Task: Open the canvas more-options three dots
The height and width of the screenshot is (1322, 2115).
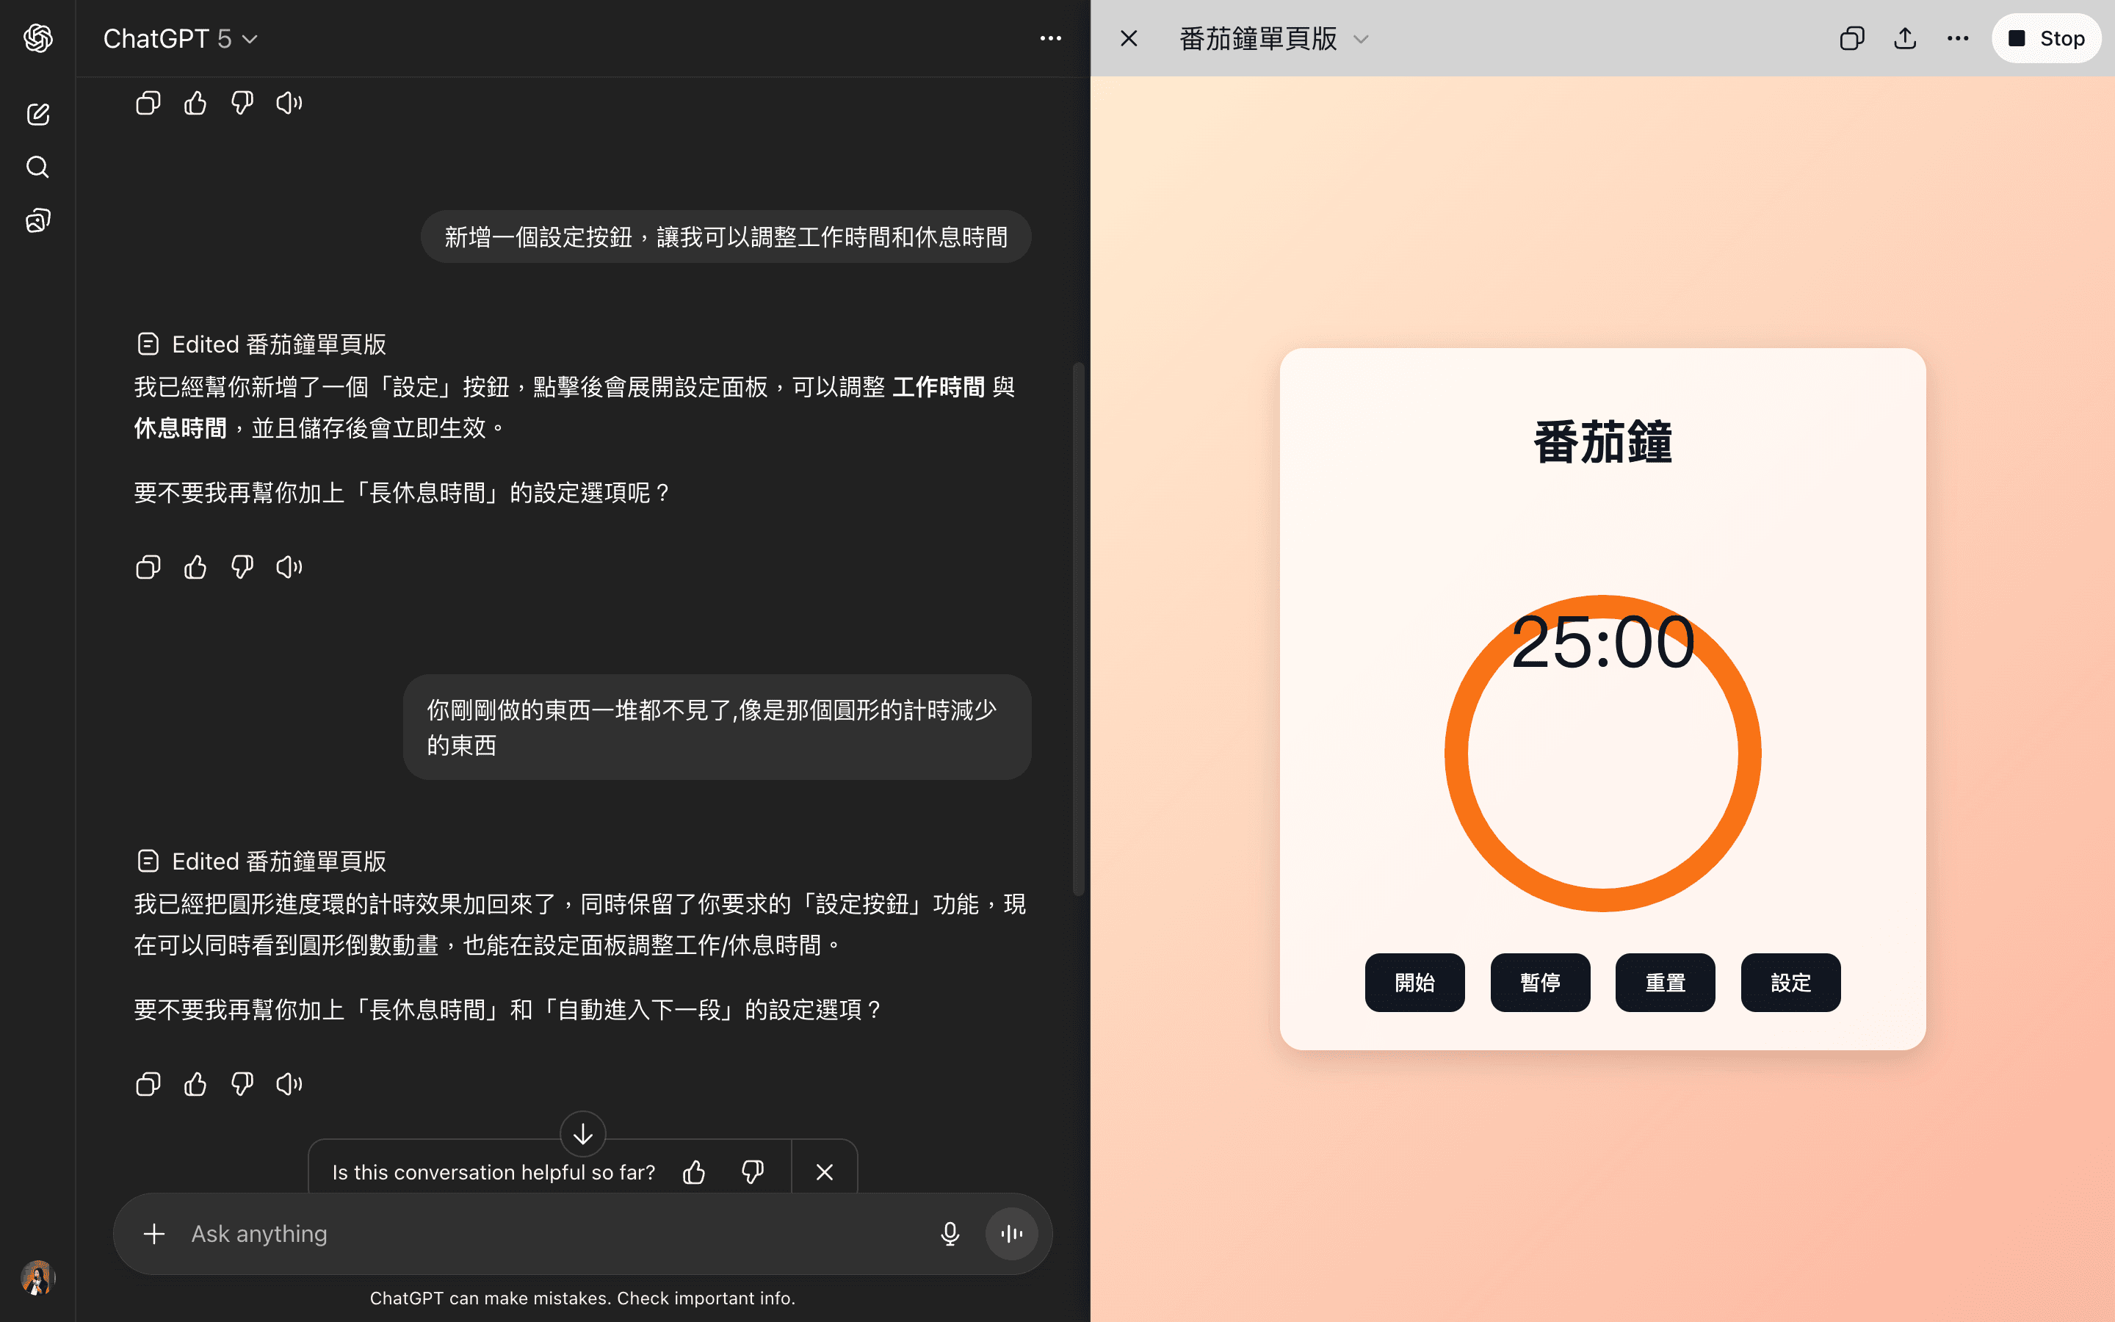Action: [x=1958, y=38]
